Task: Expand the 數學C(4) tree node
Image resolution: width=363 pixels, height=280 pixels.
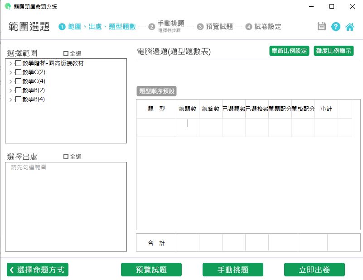Action: (x=10, y=81)
